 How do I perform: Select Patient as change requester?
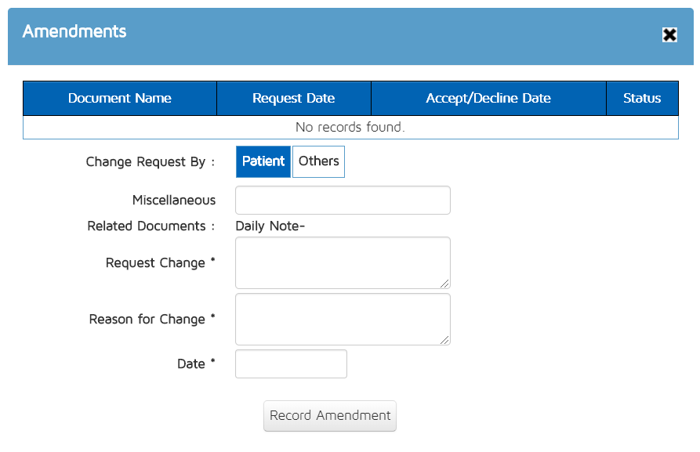[x=263, y=161]
